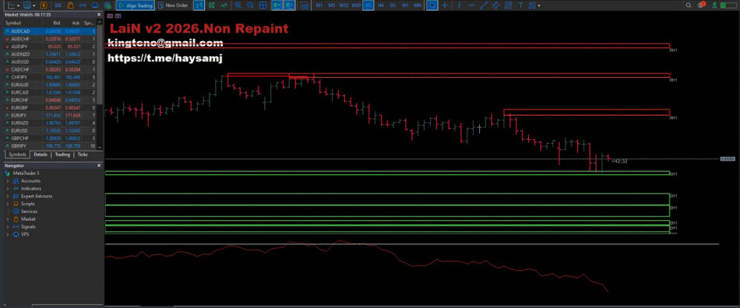The image size is (740, 308).
Task: Switch to the Ticks tab
Action: tap(83, 155)
